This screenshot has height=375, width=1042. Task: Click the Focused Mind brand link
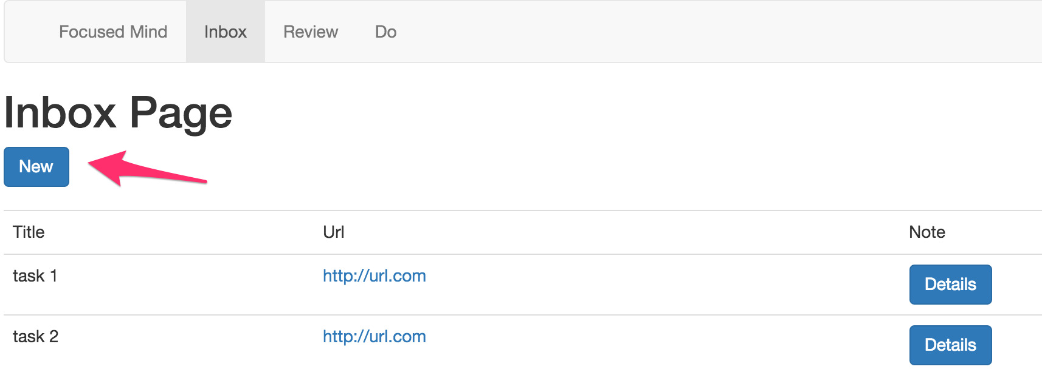pos(113,32)
